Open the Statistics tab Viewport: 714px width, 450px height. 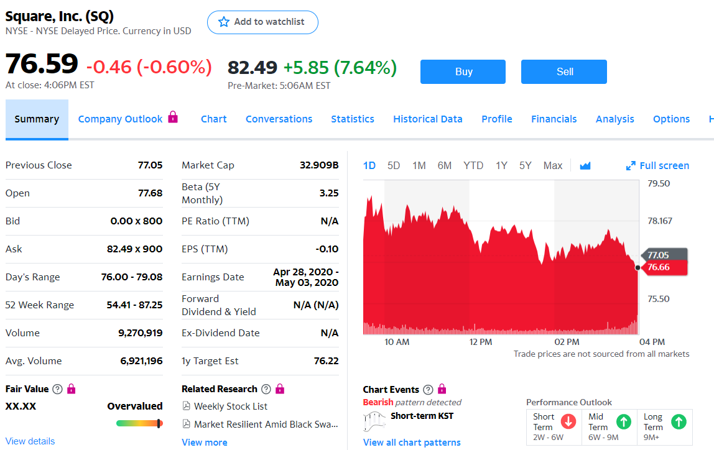(x=353, y=119)
